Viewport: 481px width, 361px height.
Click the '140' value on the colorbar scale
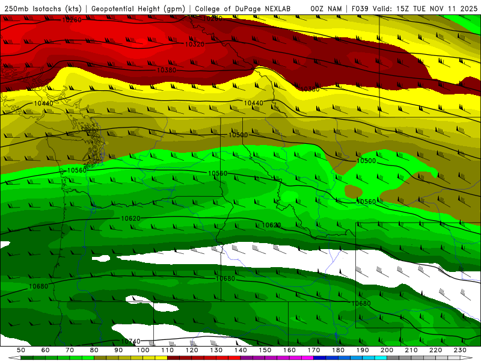click(x=240, y=350)
